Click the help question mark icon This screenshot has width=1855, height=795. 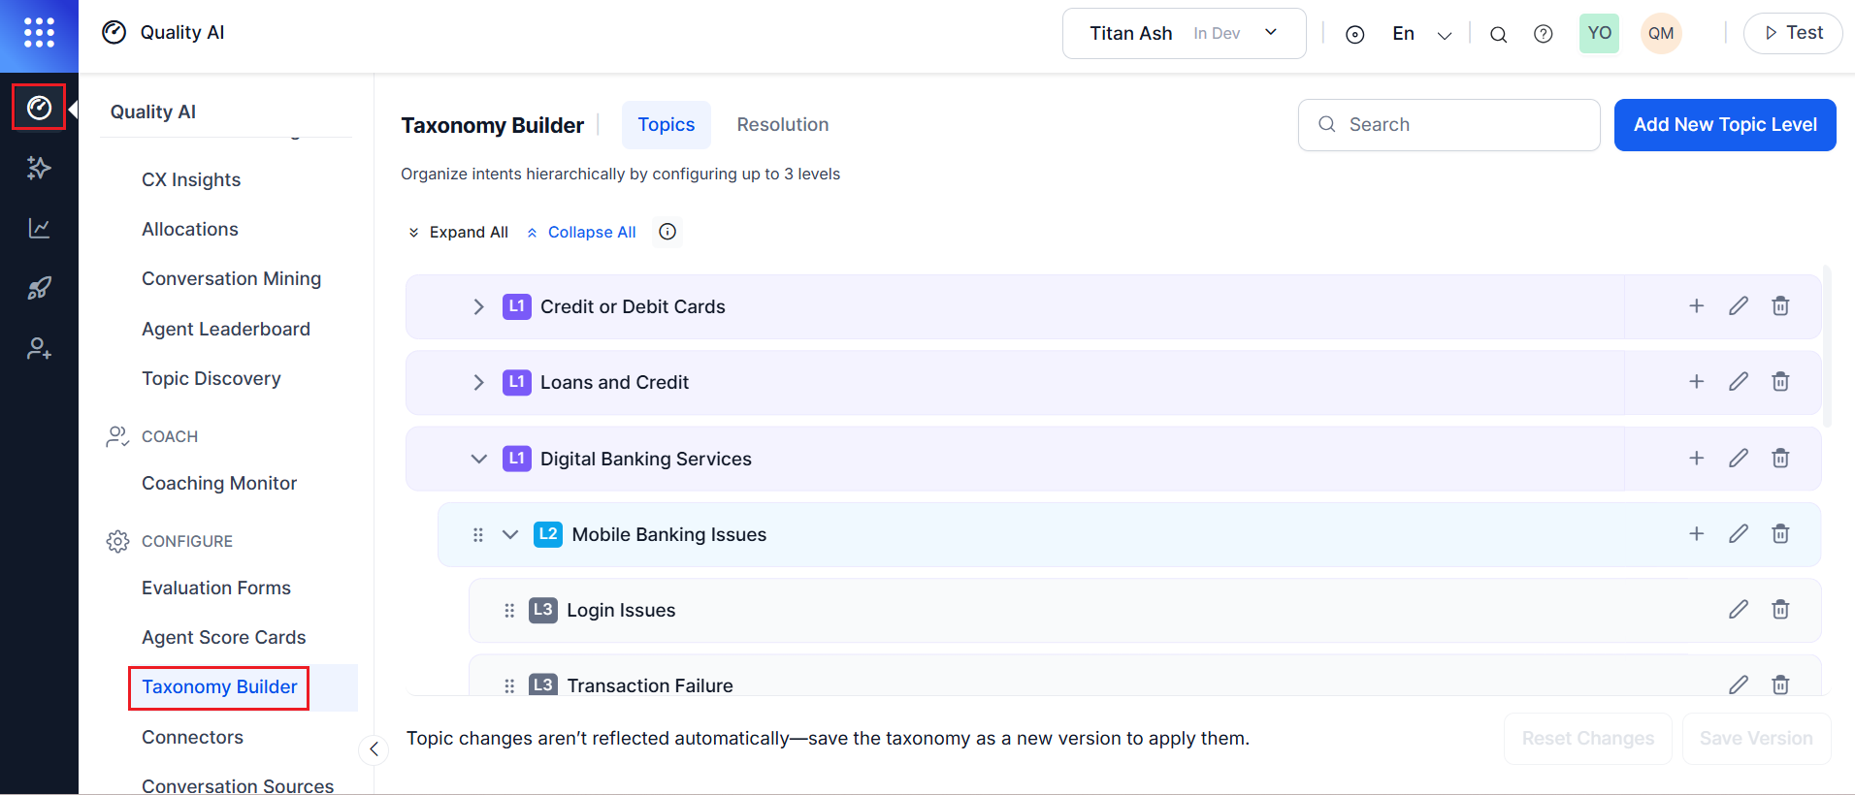point(1543,34)
